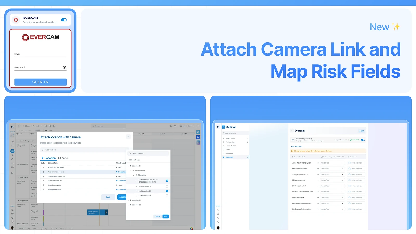Go to next date range arrow
This screenshot has width=416, height=234.
(42, 126)
